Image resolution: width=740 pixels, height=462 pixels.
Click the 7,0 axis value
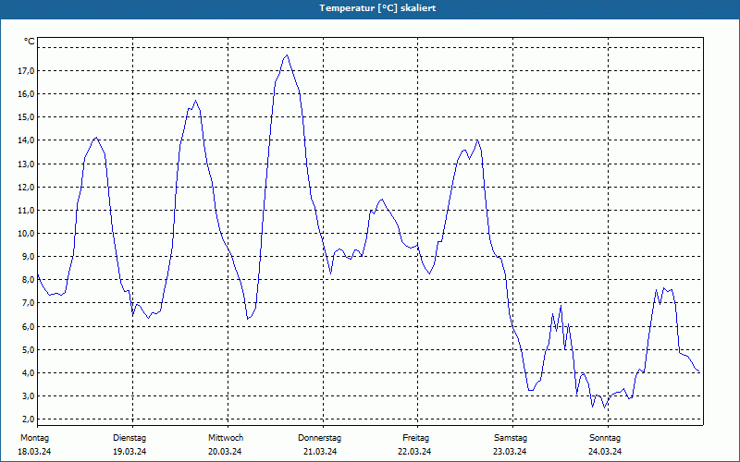[28, 303]
